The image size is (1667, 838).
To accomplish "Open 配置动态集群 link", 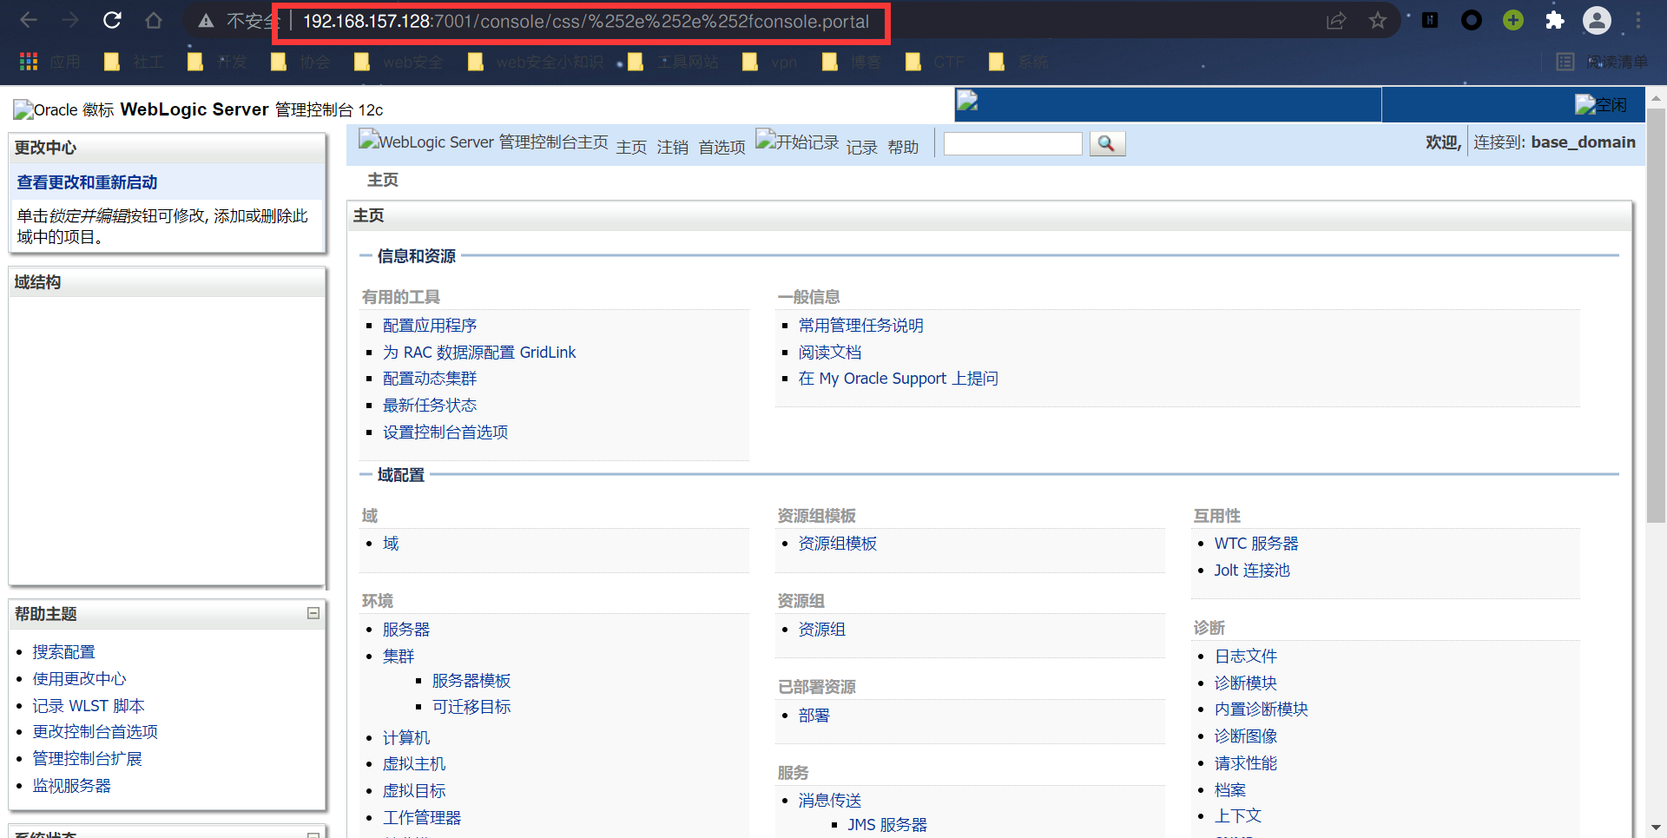I will (x=430, y=379).
